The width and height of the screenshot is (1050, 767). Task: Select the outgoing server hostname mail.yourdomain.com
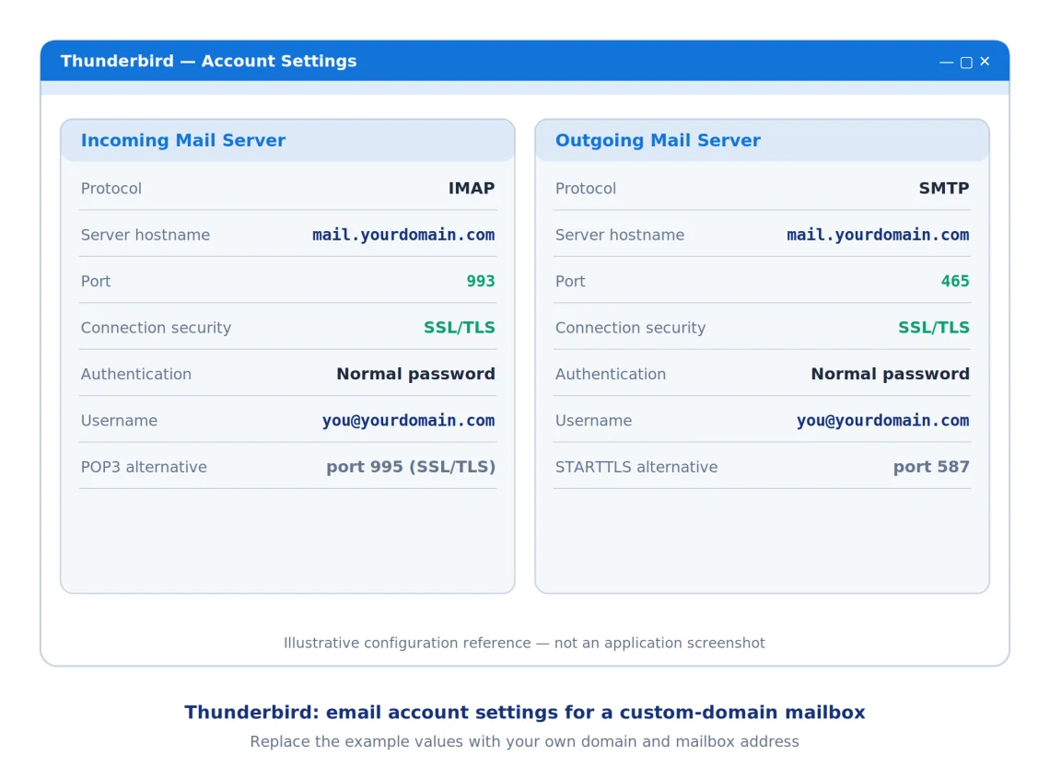tap(878, 235)
